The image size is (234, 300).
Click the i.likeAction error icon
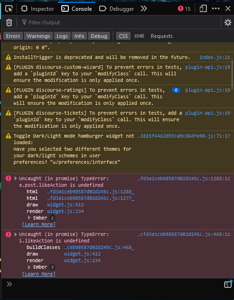[8, 234]
